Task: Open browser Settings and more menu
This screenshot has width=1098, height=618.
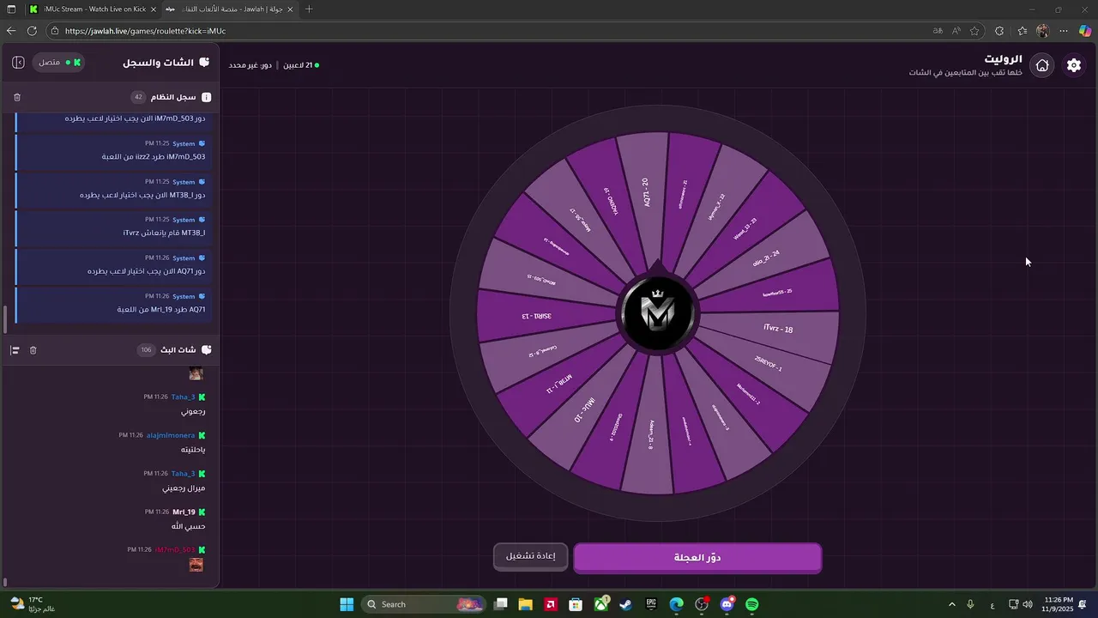Action: [1064, 31]
